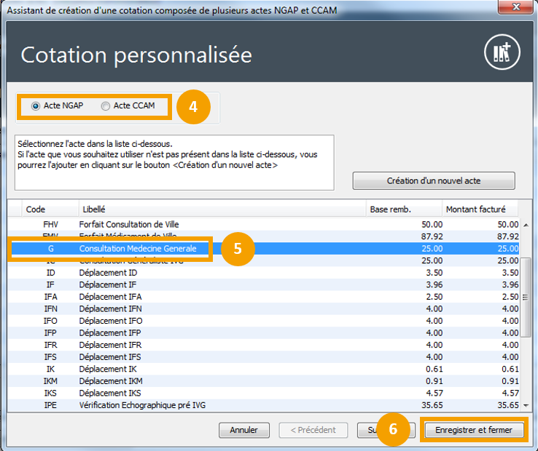The width and height of the screenshot is (538, 451).
Task: Select row FHV Forfait Consultation de Ville
Action: tap(263, 224)
